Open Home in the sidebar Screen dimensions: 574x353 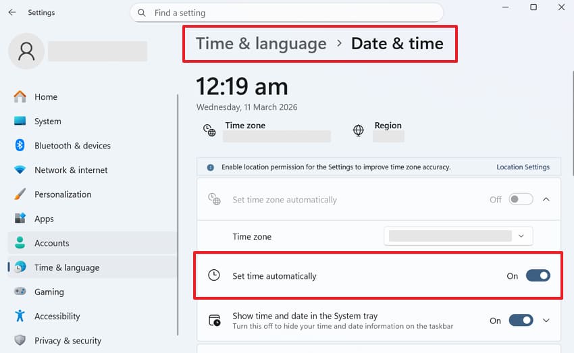[x=93, y=97]
